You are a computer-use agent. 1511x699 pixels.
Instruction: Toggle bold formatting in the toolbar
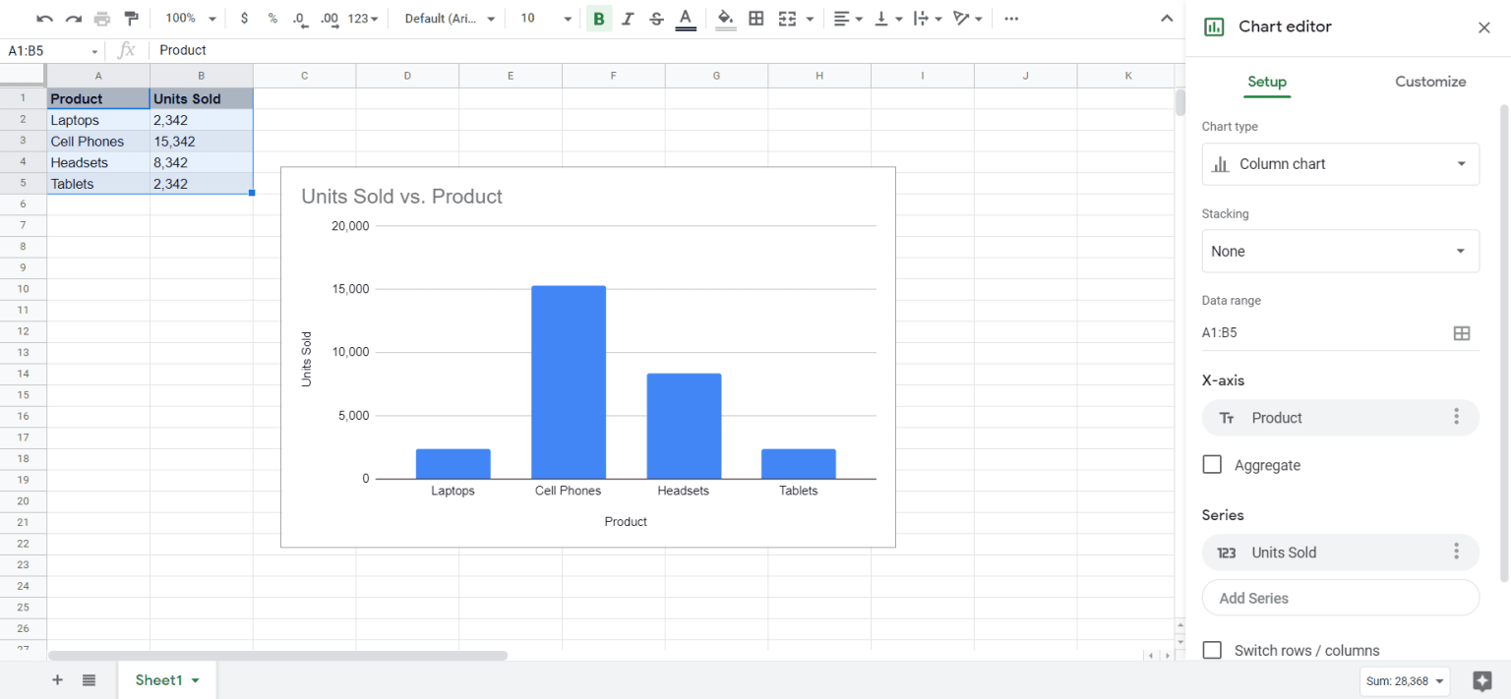(598, 18)
